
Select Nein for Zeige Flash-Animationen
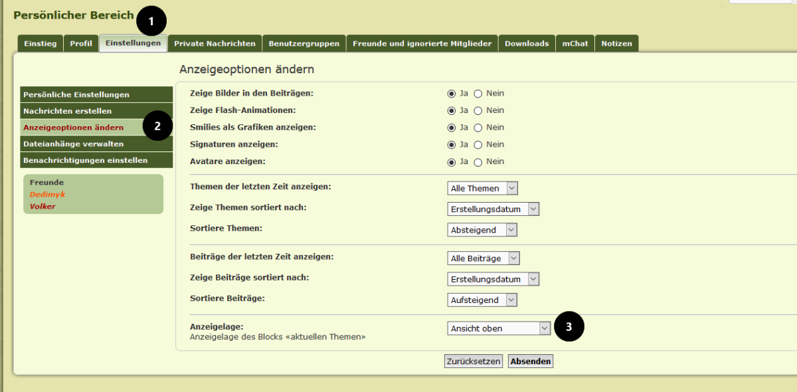(478, 110)
